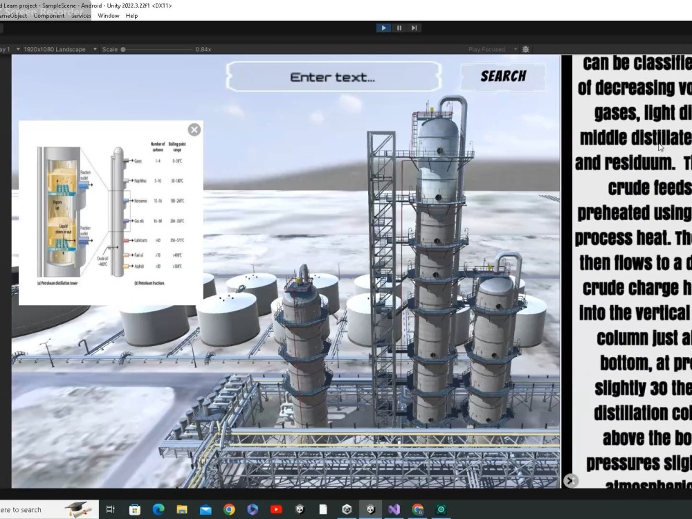Click the Enter text search field

[335, 76]
